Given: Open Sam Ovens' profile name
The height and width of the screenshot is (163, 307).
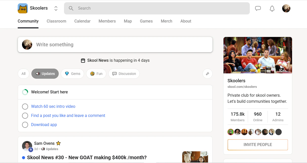Looking at the screenshot, I should tap(44, 143).
